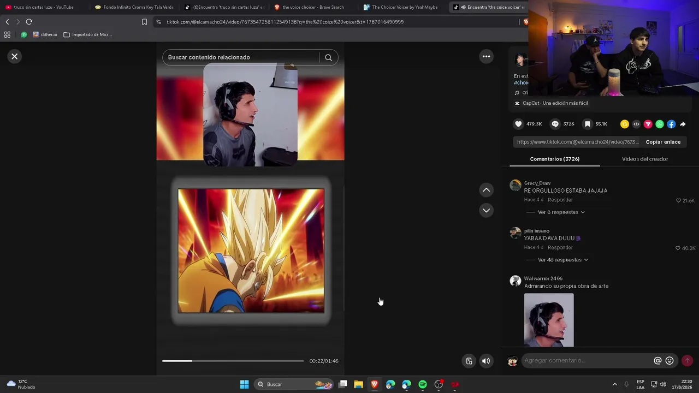The height and width of the screenshot is (393, 699).
Task: Open comments via the speech bubble icon
Action: tap(555, 124)
